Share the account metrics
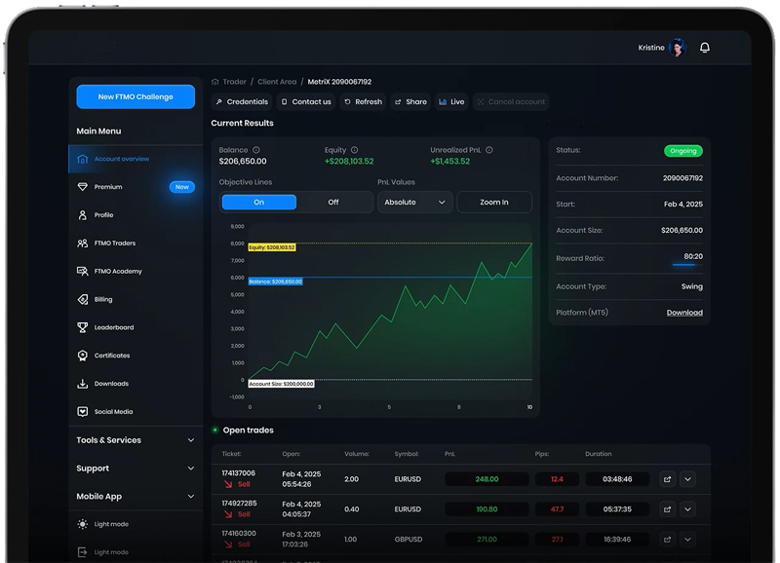 [x=410, y=102]
